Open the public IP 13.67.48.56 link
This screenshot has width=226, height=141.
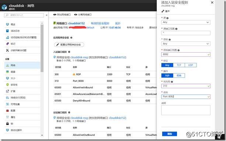tap(115, 28)
